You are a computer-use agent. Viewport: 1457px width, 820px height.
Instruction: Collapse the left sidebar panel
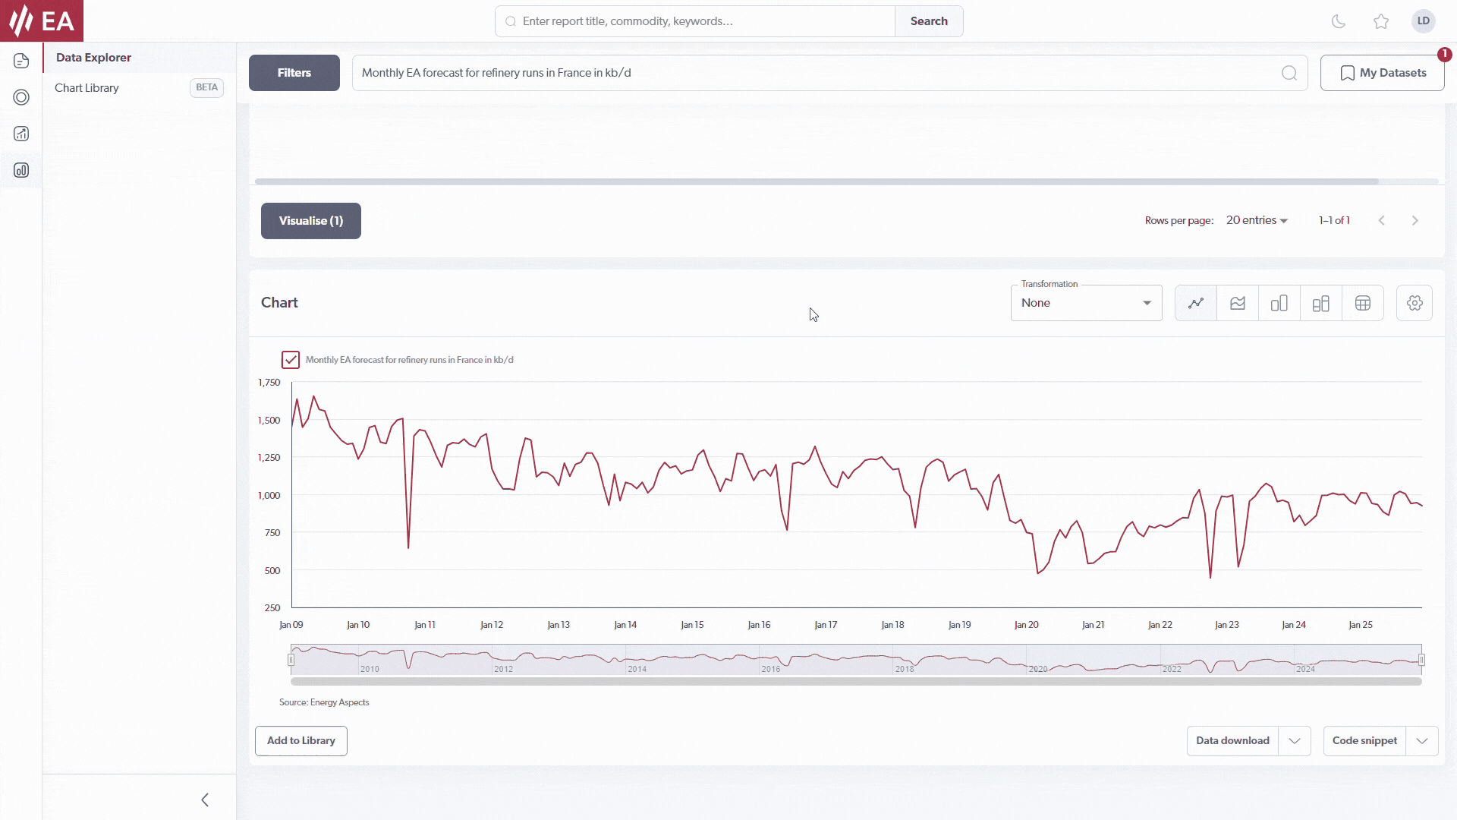(205, 799)
